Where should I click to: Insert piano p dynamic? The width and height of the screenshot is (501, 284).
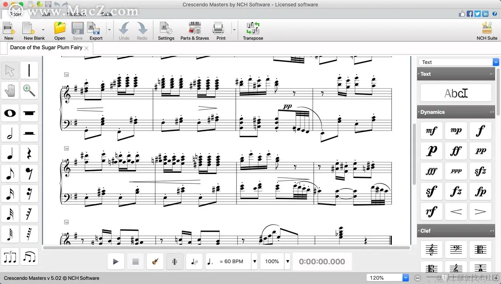[x=431, y=151]
